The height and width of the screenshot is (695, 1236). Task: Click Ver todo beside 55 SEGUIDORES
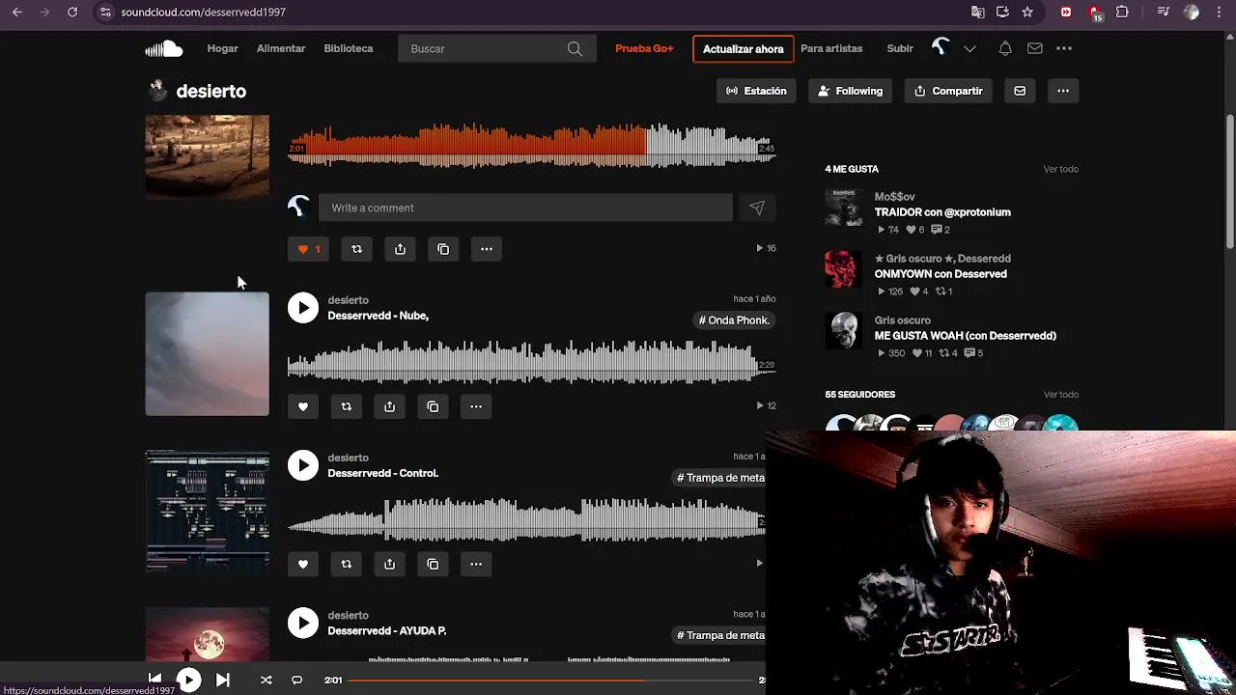1060,394
